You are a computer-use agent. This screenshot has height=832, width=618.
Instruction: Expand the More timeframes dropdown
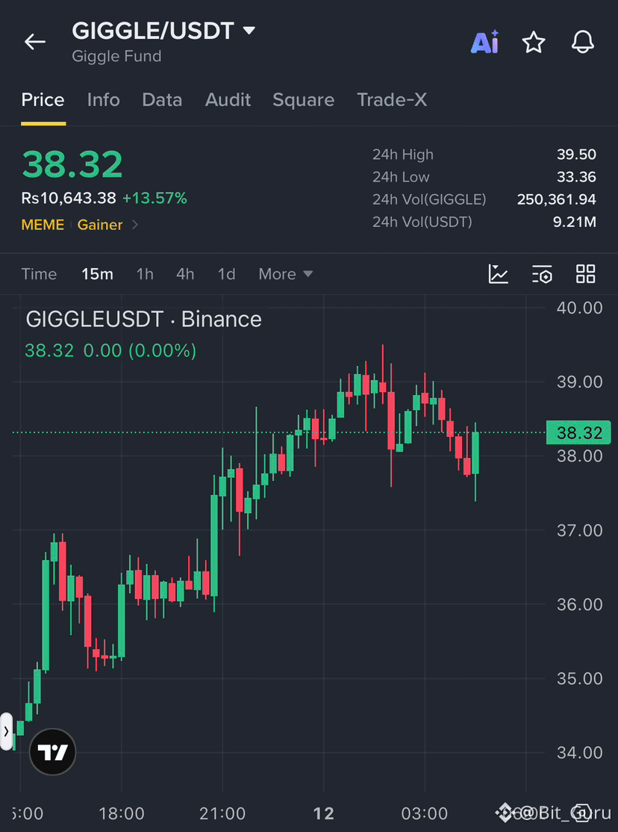[286, 274]
